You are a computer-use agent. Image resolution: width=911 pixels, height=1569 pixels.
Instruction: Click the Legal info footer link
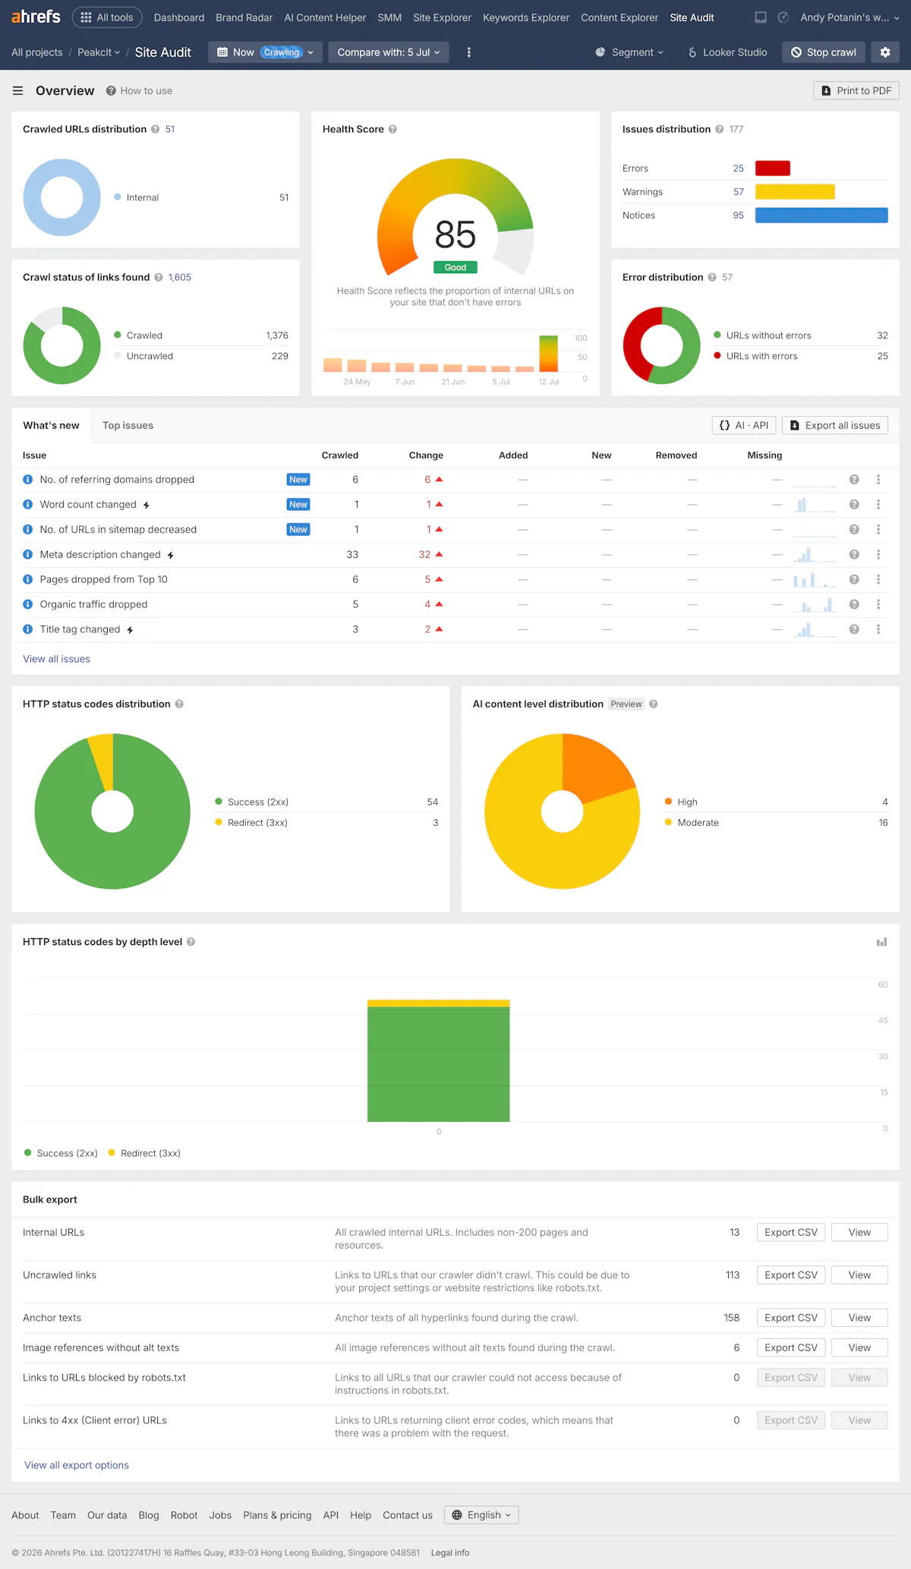[450, 1552]
